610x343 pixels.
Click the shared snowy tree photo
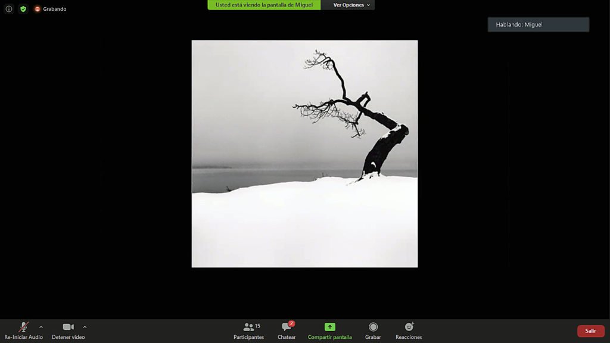coord(304,154)
